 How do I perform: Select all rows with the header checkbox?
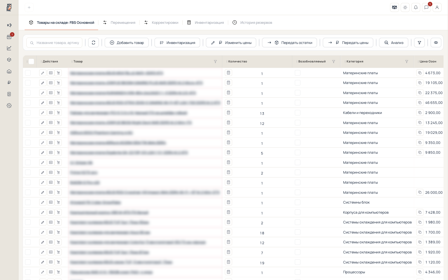[x=31, y=61]
